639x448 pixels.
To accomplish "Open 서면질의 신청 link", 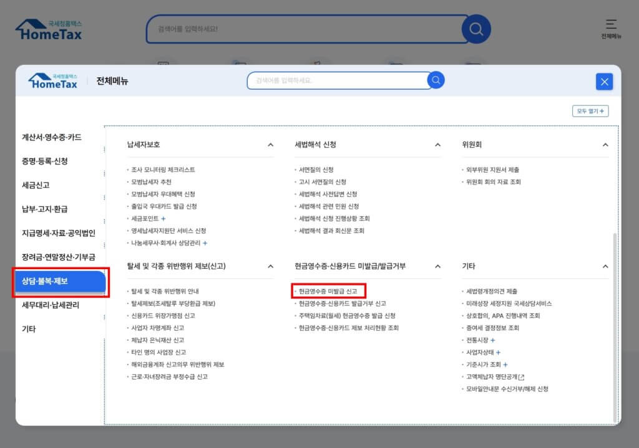I will (x=316, y=169).
